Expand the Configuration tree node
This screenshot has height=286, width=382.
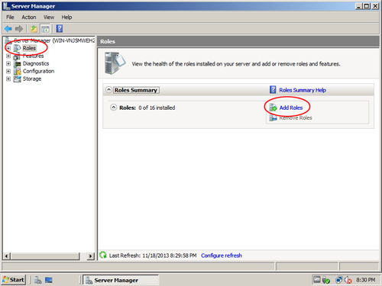(8, 71)
